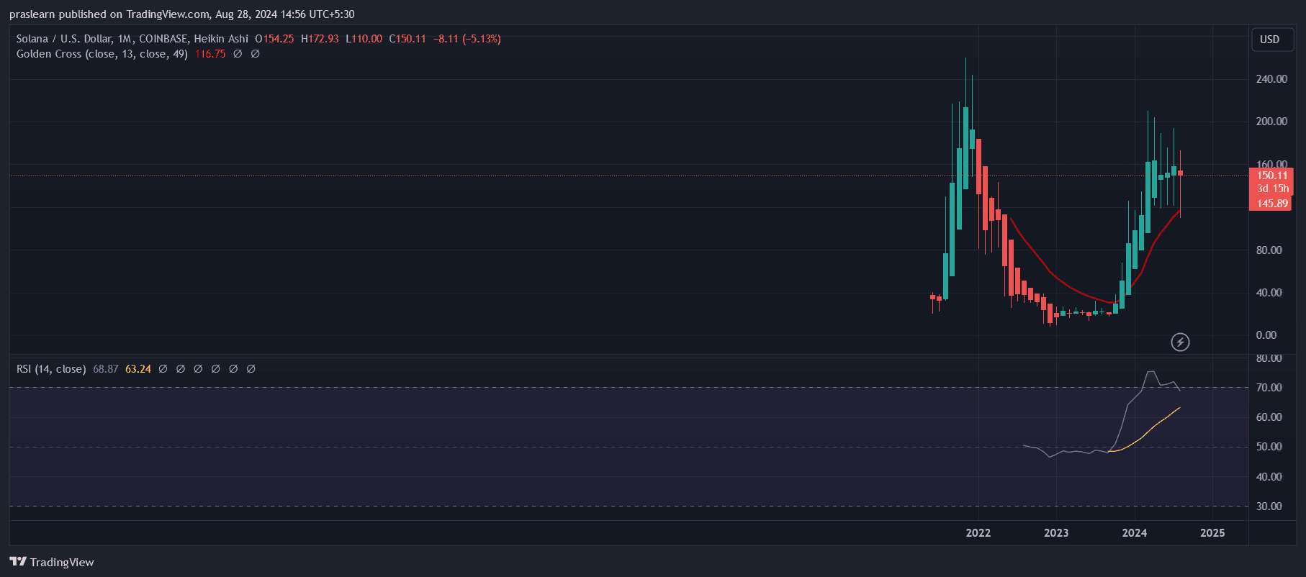The width and height of the screenshot is (1306, 577).
Task: Click the high price H172.93
Action: pos(320,39)
